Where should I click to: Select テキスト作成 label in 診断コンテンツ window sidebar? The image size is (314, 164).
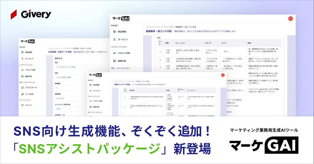98,101
